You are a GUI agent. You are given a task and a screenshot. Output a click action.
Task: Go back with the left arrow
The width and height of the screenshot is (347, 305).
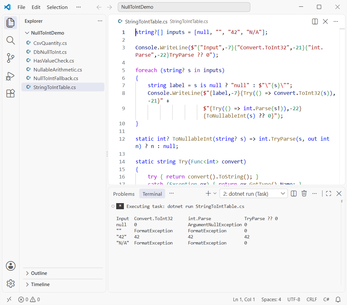point(99,7)
